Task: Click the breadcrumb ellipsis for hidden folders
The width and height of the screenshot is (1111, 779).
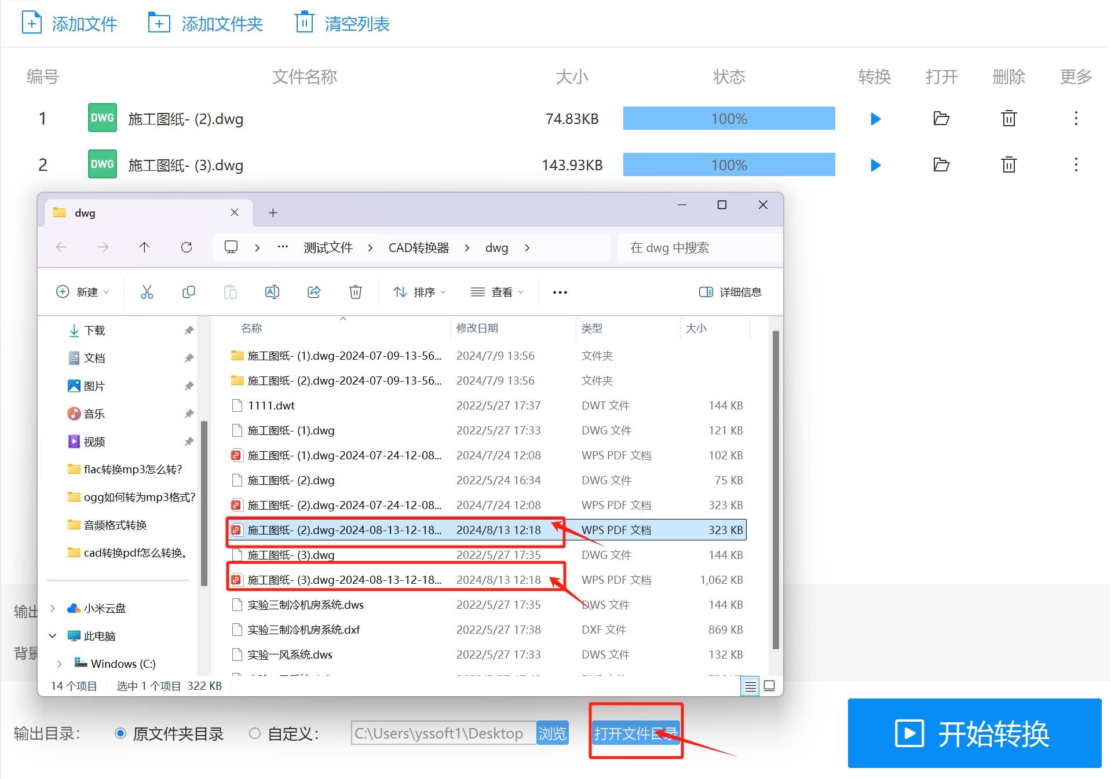Action: [x=283, y=247]
